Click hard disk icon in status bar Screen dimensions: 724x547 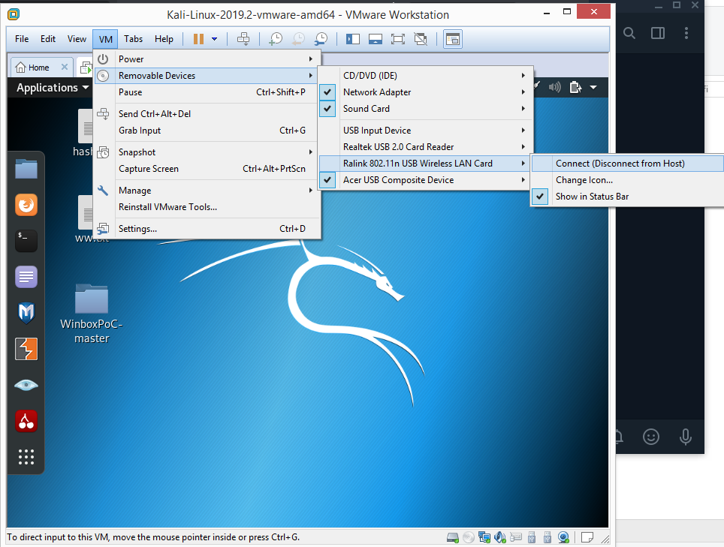tap(452, 537)
